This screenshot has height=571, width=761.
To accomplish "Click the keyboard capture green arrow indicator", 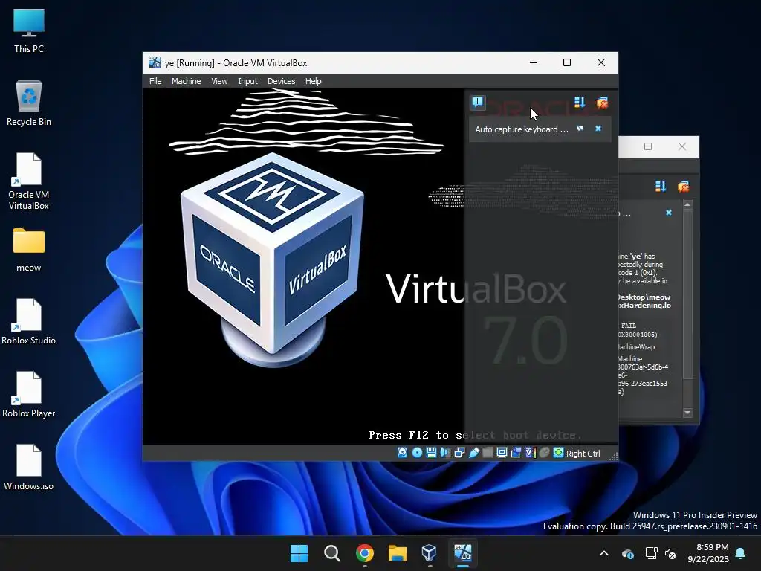I will [558, 453].
